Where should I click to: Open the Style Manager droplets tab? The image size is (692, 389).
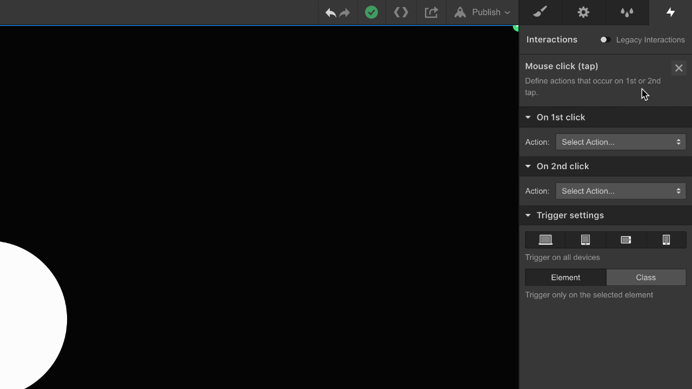627,12
